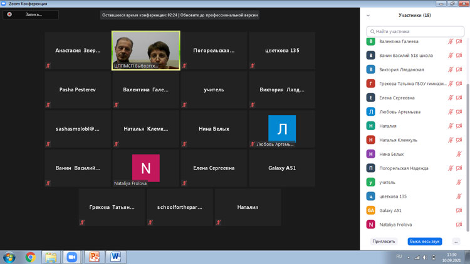Viewport: 470px width, 264px height.
Task: Collapse the participants panel using the chevron
Action: click(368, 15)
